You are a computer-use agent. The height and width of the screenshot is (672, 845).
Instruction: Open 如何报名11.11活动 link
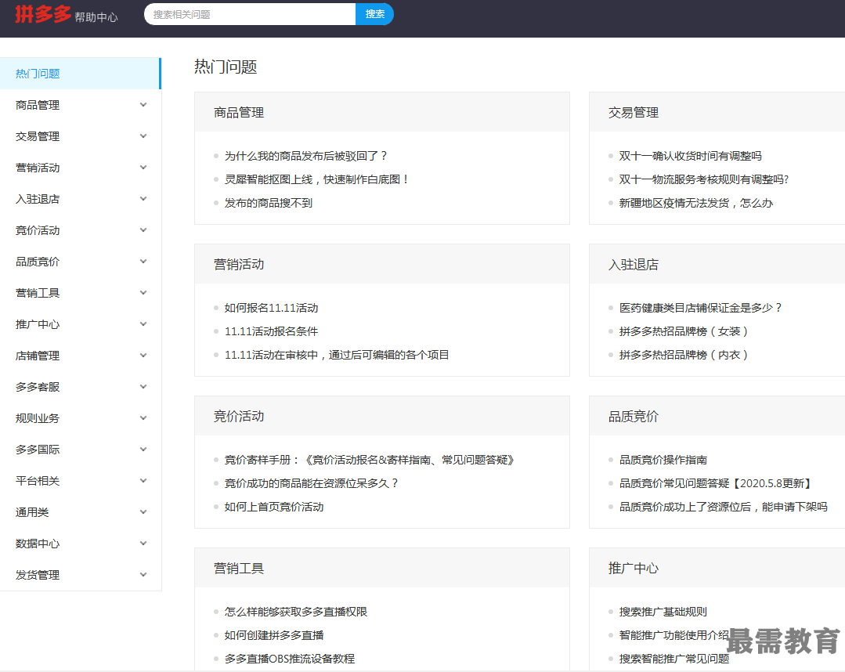(271, 308)
